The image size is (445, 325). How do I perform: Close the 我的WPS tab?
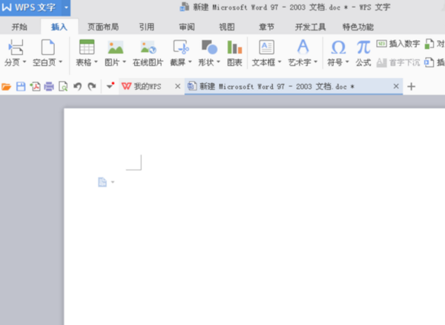pyautogui.click(x=178, y=86)
